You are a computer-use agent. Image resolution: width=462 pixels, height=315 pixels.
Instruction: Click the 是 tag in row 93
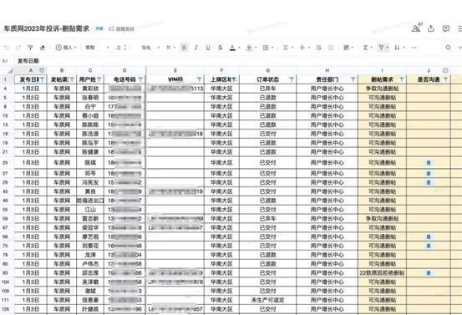pyautogui.click(x=429, y=273)
